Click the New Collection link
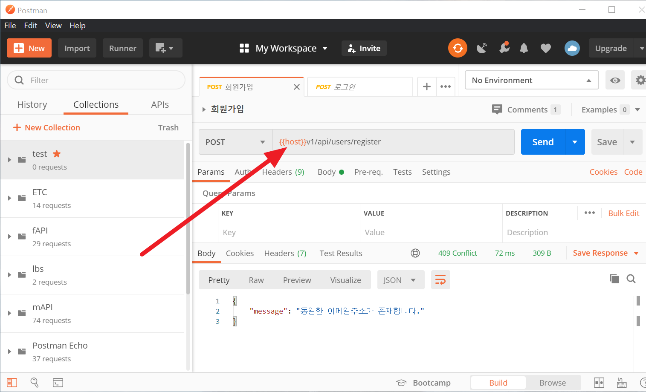 point(46,127)
